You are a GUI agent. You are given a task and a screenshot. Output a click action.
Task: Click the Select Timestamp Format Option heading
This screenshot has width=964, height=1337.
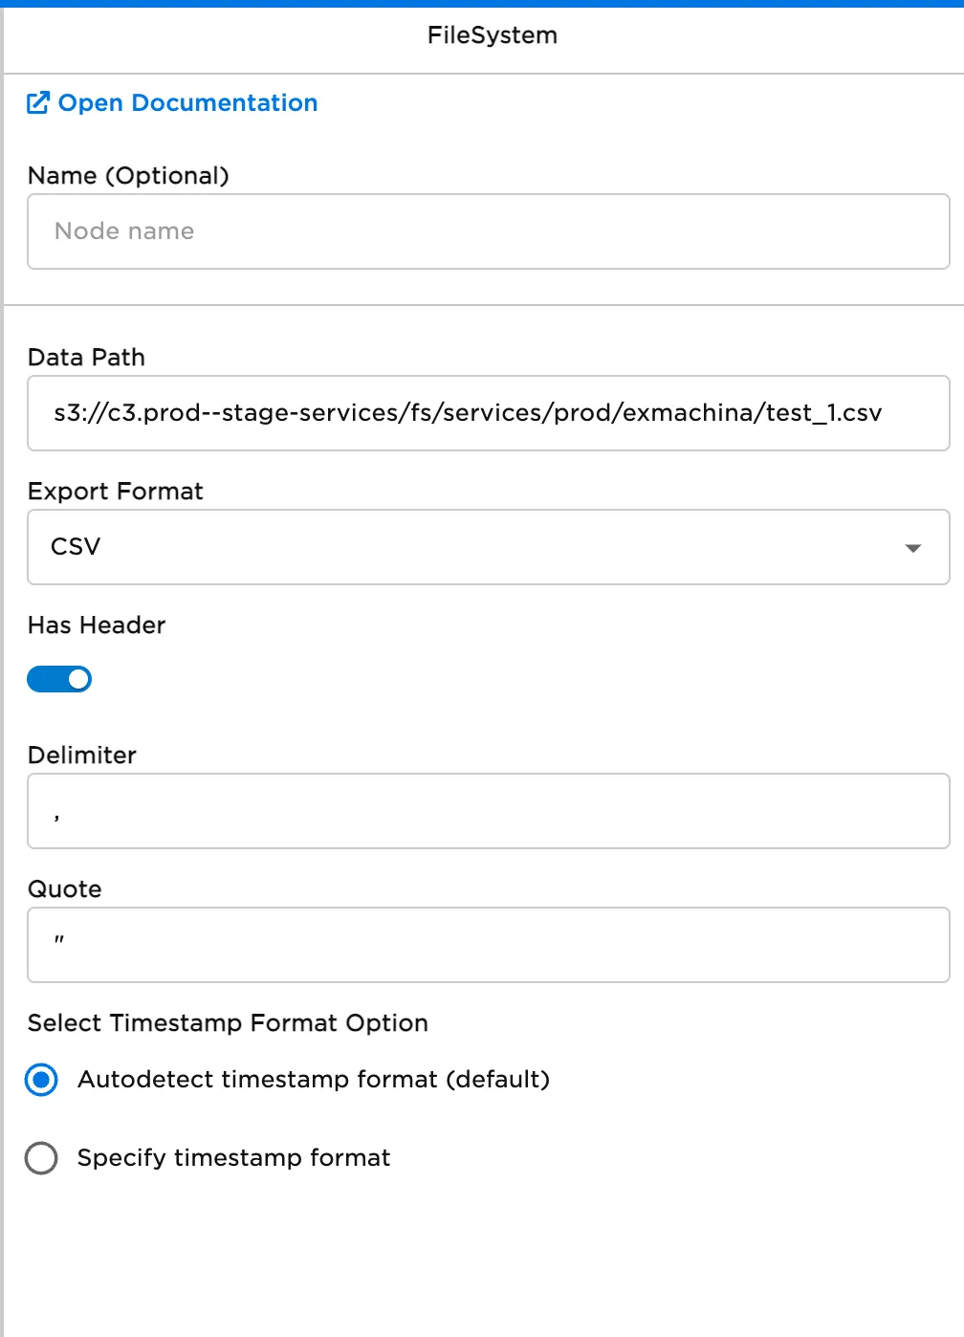228,1023
